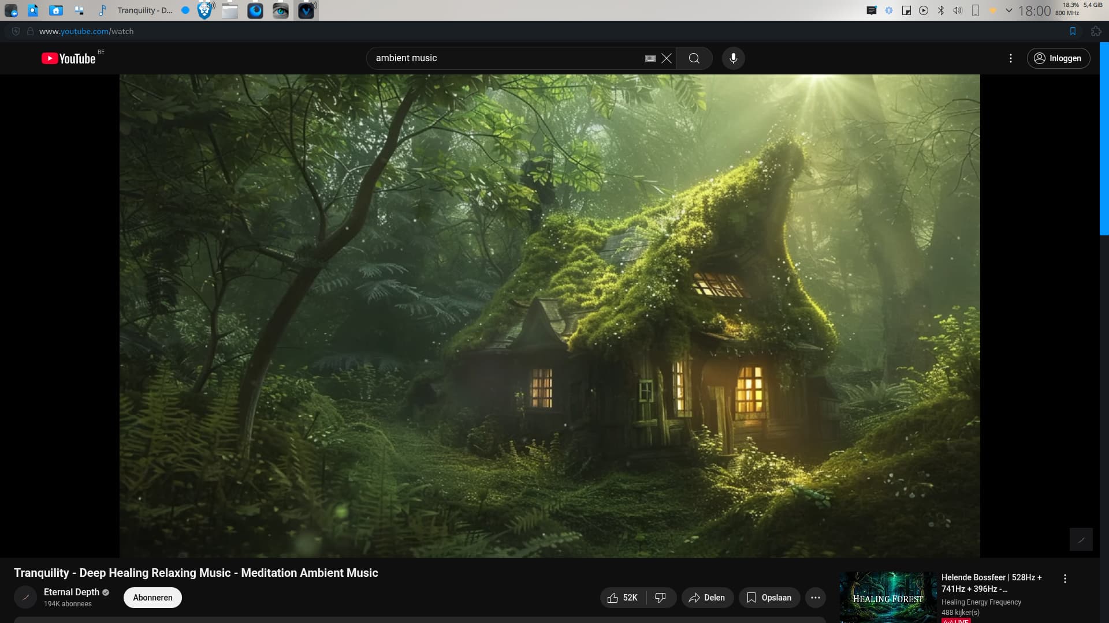Expand hidden system tray icons arrow
The image size is (1109, 623).
[1009, 10]
